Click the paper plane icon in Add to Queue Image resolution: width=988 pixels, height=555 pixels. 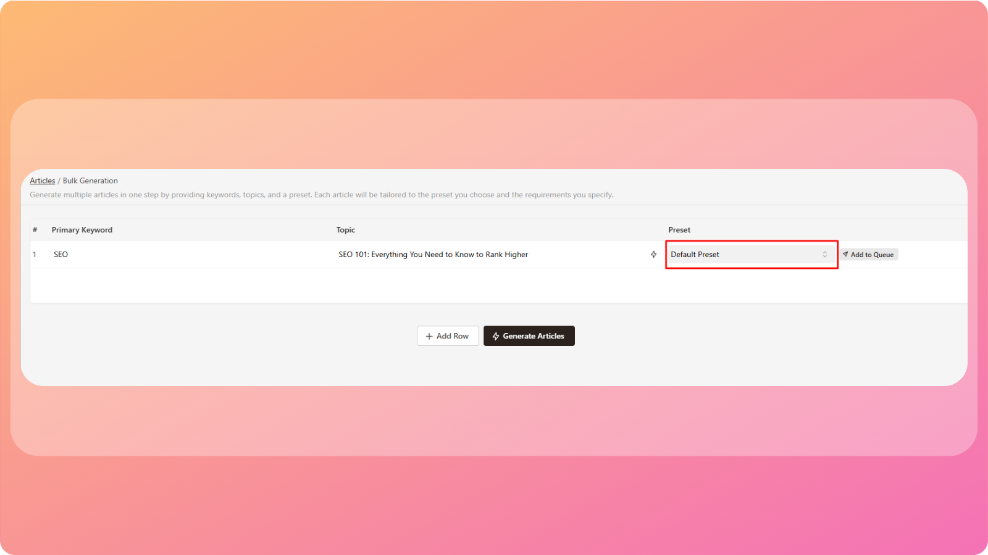(x=845, y=254)
